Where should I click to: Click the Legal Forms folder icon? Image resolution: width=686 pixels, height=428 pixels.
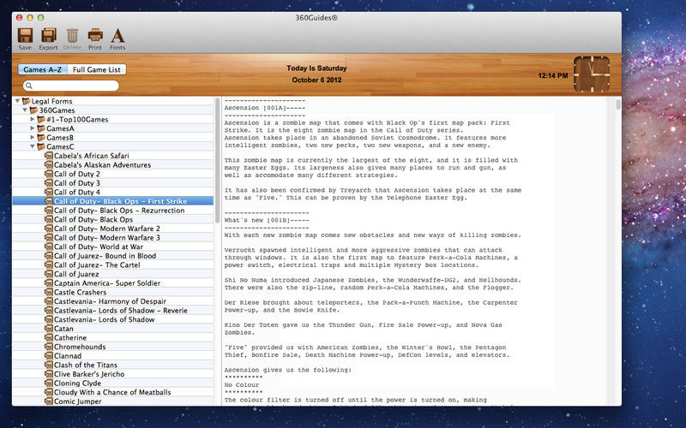(x=27, y=101)
